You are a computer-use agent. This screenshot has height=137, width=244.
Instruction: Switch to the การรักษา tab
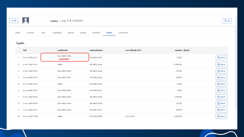pyautogui.click(x=30, y=33)
